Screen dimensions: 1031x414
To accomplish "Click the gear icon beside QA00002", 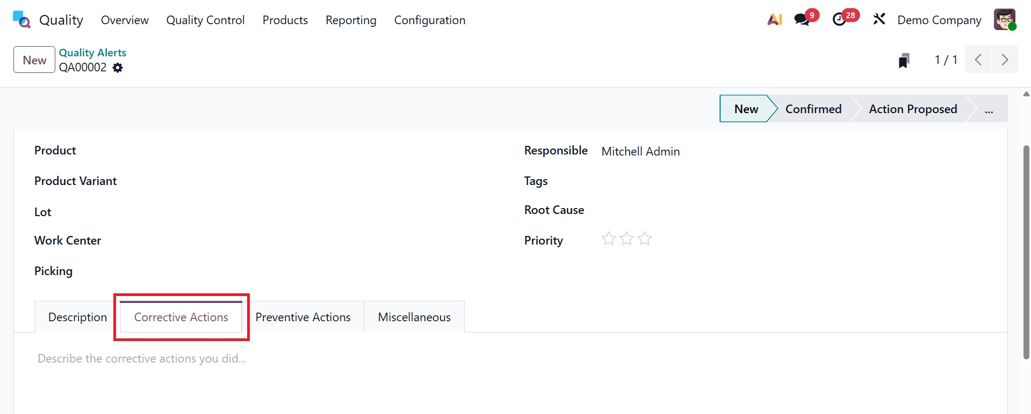I will [118, 68].
